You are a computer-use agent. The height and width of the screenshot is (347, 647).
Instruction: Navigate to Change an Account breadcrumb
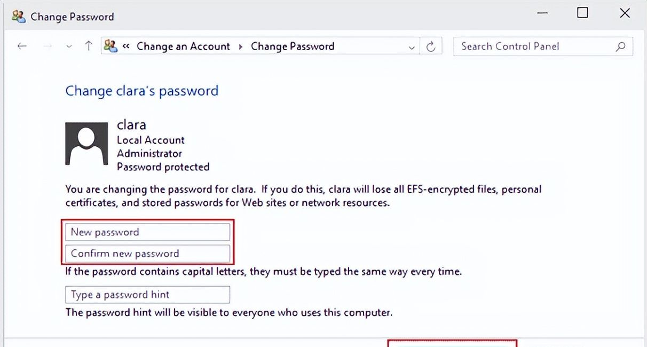coord(184,46)
